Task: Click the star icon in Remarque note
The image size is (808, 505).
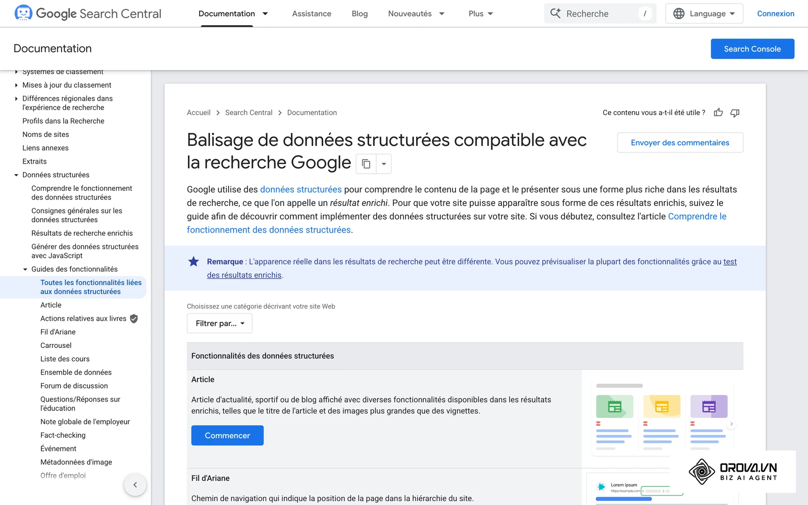Action: coord(193,262)
